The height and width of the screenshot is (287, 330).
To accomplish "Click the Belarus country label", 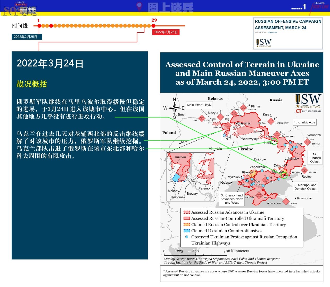I will tap(215, 98).
